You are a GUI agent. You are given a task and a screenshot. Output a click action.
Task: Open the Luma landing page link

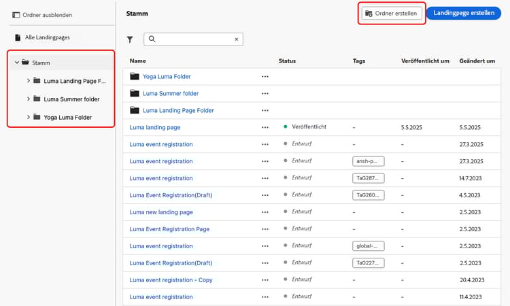[154, 127]
